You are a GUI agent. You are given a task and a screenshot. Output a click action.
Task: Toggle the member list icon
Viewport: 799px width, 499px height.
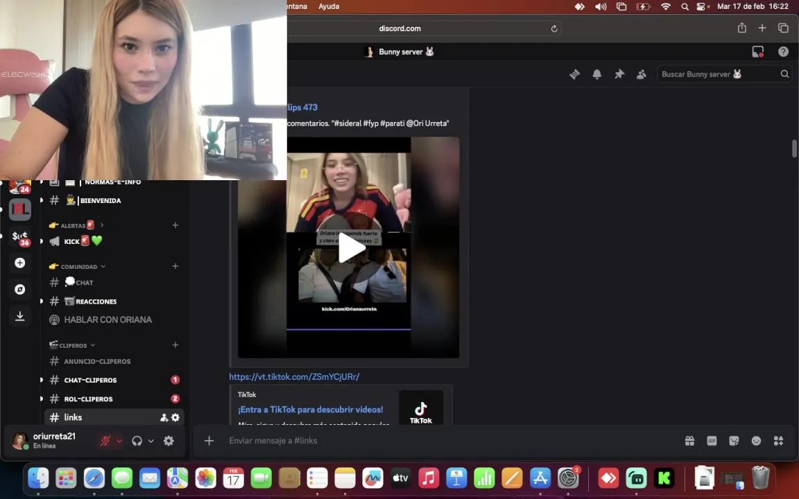(x=642, y=74)
